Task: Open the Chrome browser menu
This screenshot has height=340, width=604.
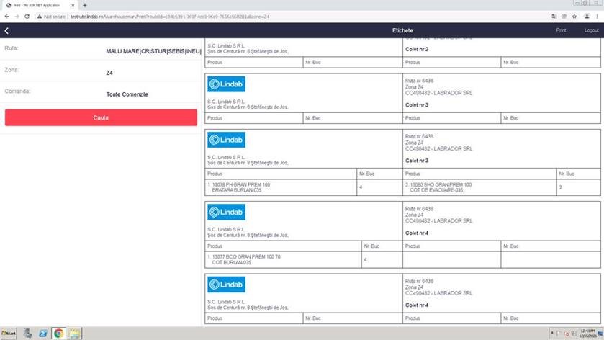Action: (x=597, y=16)
